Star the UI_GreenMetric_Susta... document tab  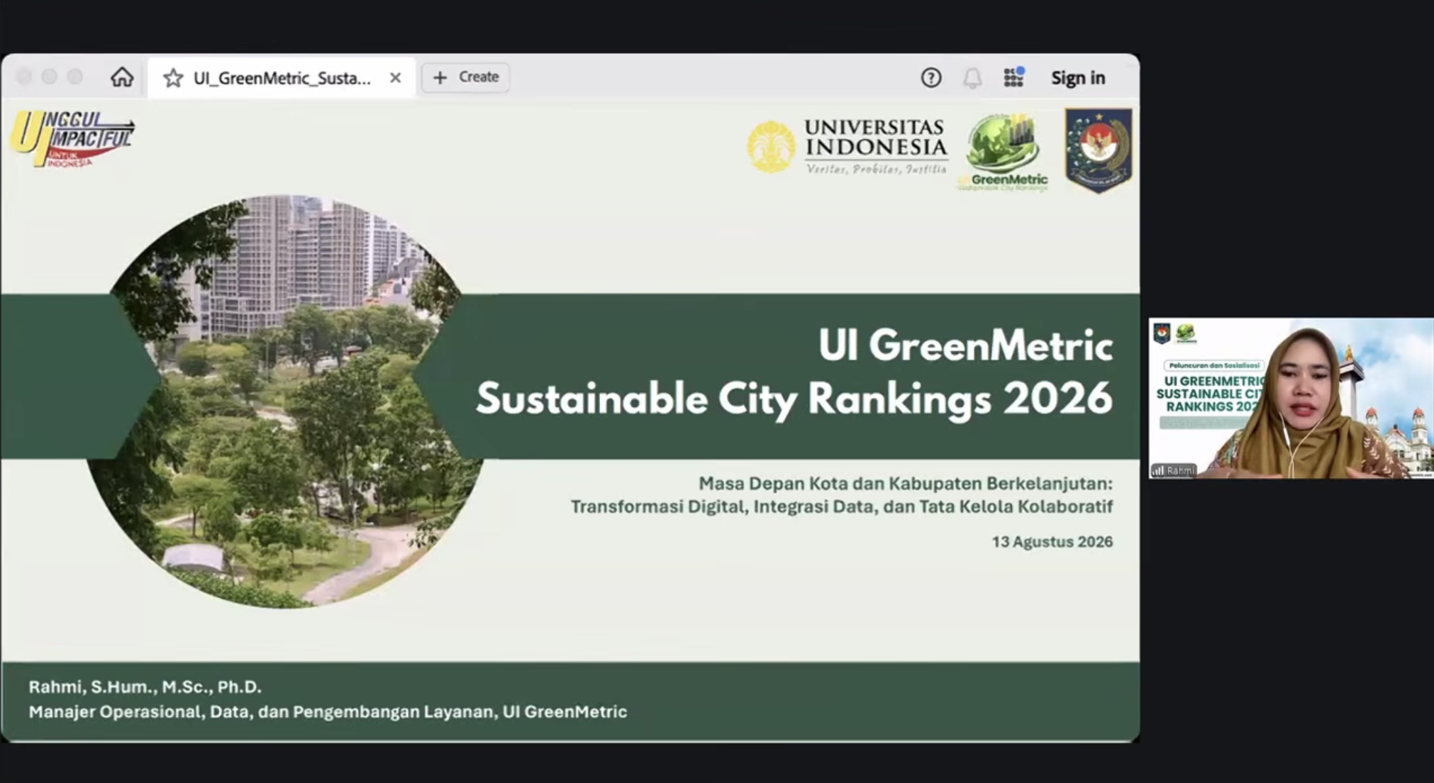173,78
